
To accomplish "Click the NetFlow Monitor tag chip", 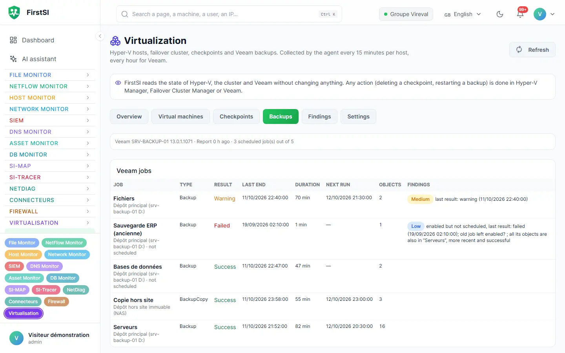I will point(64,243).
